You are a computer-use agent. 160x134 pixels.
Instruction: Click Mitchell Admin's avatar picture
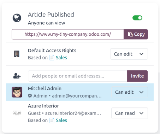17,92
